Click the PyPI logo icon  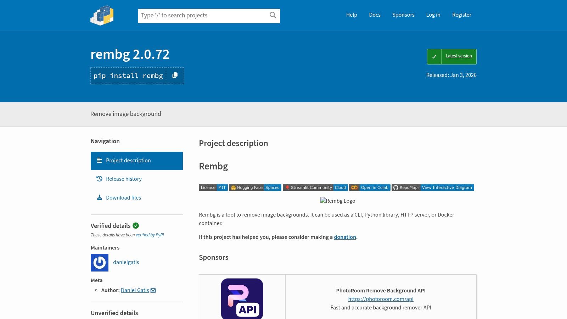coord(102,15)
